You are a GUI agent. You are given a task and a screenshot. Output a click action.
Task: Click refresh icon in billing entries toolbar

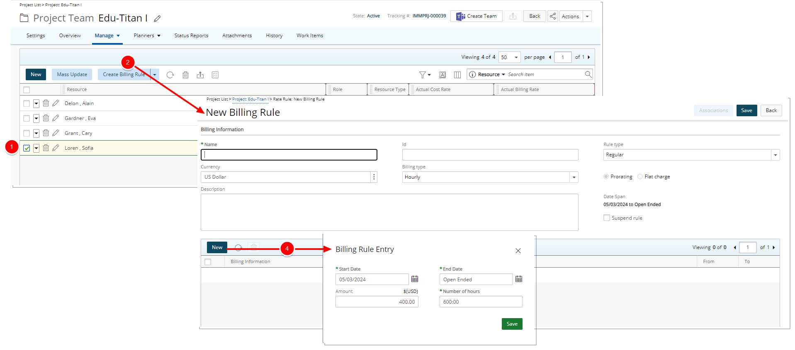click(x=238, y=247)
